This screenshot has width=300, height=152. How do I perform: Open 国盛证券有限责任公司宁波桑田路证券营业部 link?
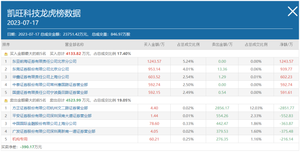(50, 93)
